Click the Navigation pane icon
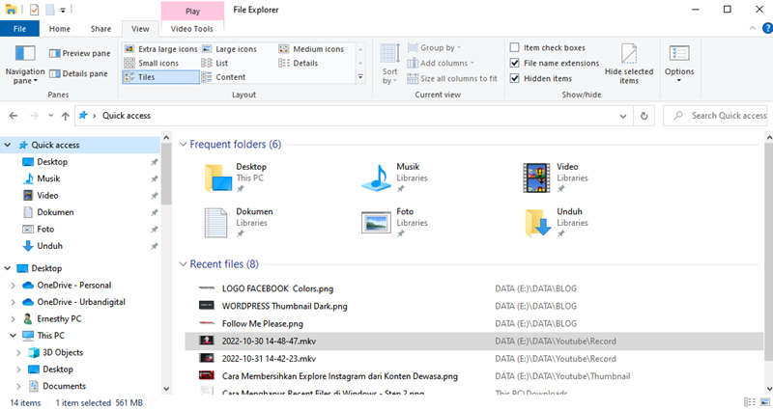This screenshot has width=773, height=410. click(25, 54)
